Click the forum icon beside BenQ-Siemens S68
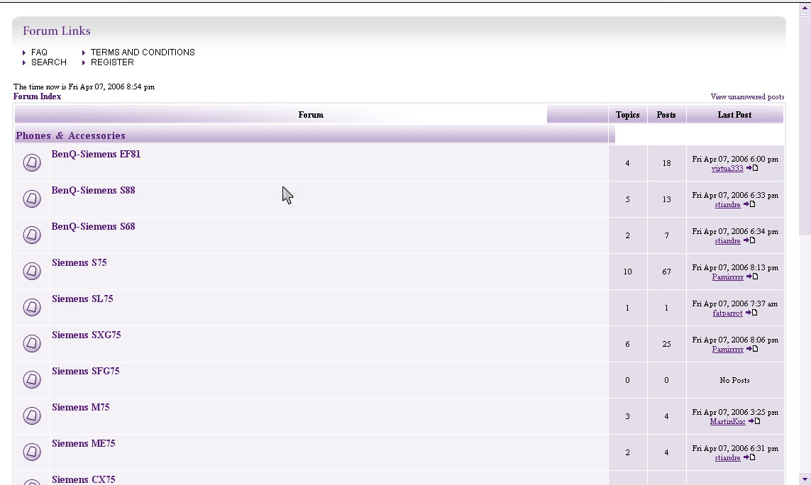Viewport: 811px width, 485px height. pos(32,235)
